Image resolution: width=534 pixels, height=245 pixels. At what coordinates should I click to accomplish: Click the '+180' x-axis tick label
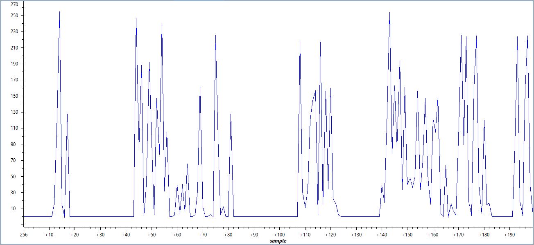(484, 235)
